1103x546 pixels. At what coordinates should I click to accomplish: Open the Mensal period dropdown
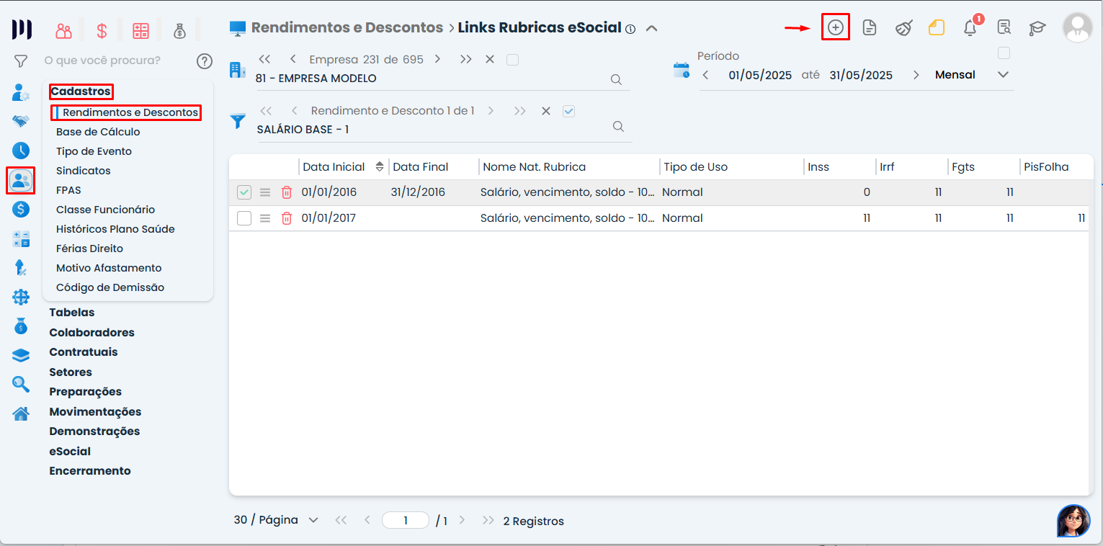(1002, 75)
